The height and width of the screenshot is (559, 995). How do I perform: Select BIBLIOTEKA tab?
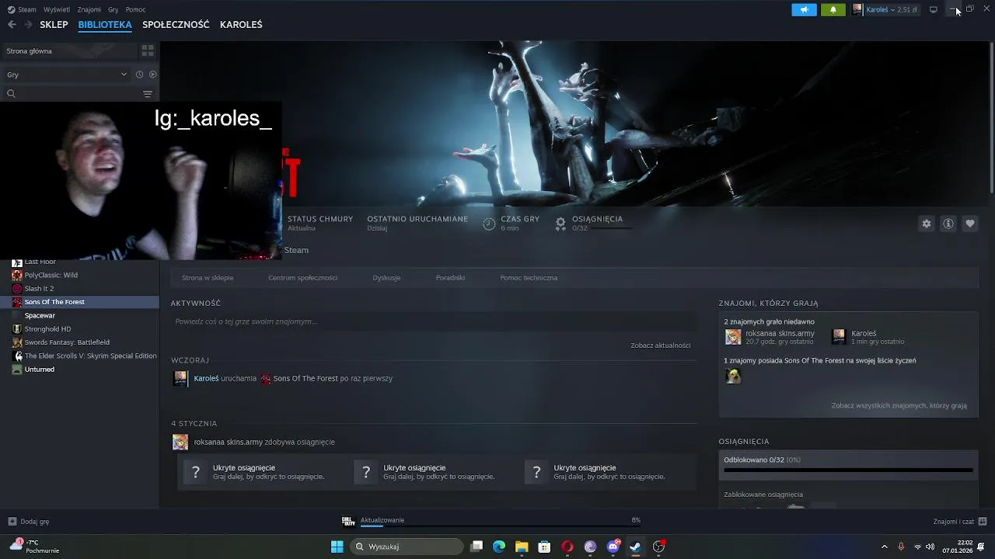[x=105, y=25]
